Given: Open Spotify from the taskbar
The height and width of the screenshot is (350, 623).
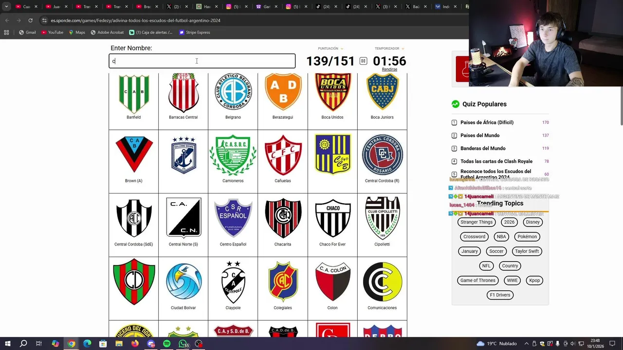Looking at the screenshot, I should 167,344.
